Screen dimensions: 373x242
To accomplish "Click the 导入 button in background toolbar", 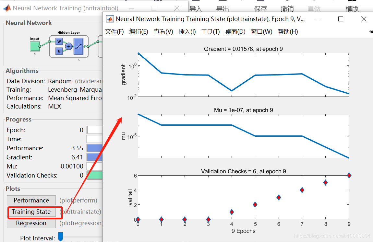I will click(x=196, y=8).
